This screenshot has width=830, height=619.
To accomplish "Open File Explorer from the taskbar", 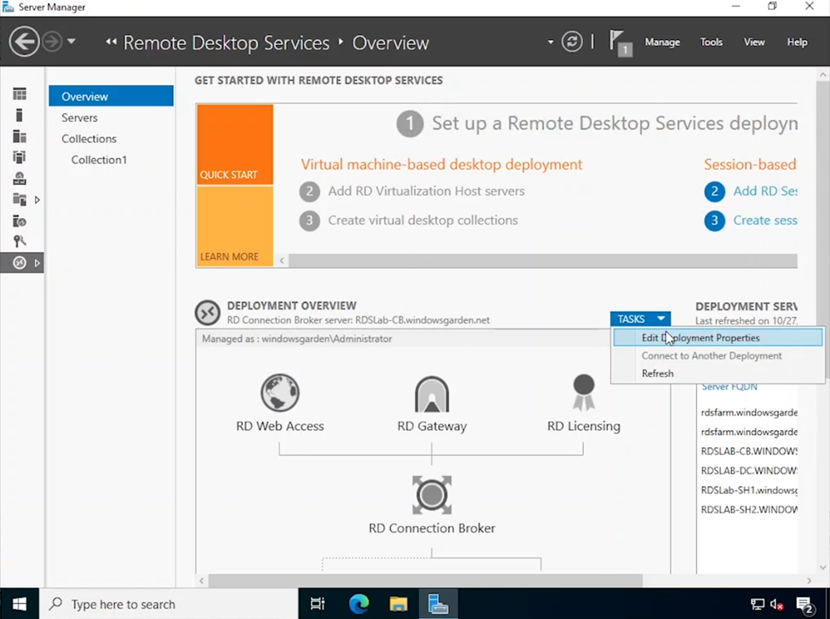I will (x=398, y=604).
